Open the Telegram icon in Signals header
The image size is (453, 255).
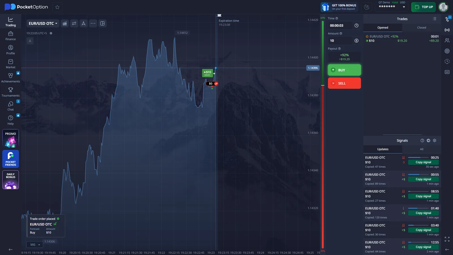428,141
